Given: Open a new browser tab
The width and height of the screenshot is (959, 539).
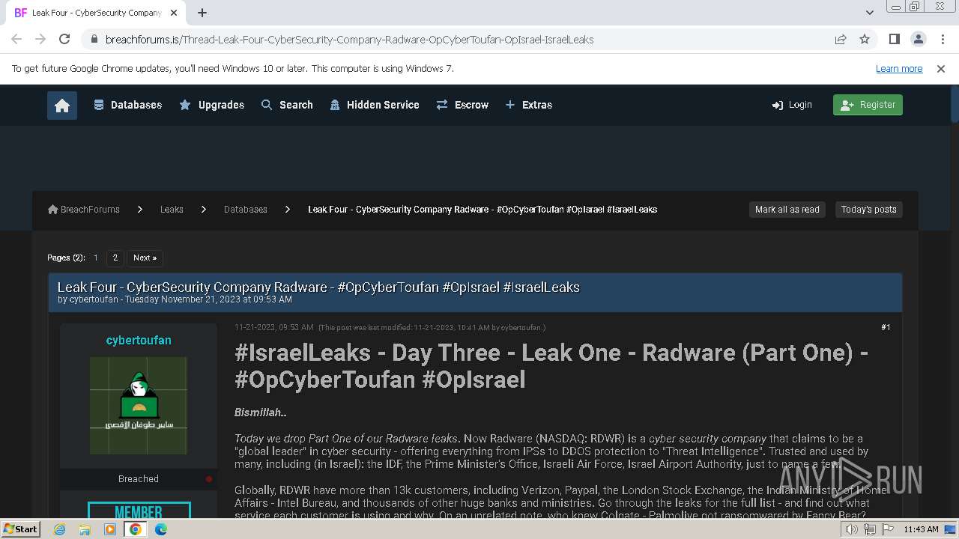Looking at the screenshot, I should click(202, 13).
